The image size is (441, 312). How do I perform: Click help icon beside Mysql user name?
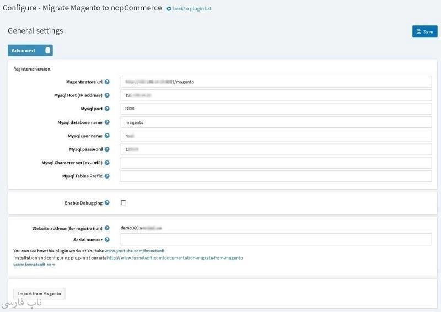tap(107, 136)
